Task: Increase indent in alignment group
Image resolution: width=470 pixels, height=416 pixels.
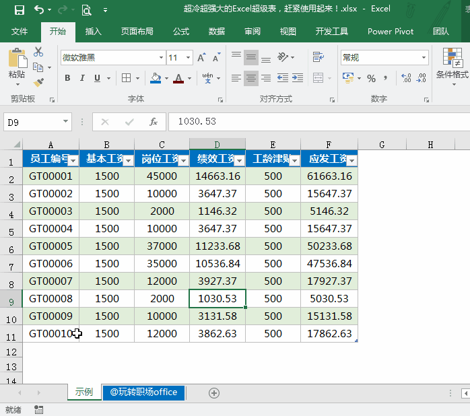Action: click(x=298, y=78)
